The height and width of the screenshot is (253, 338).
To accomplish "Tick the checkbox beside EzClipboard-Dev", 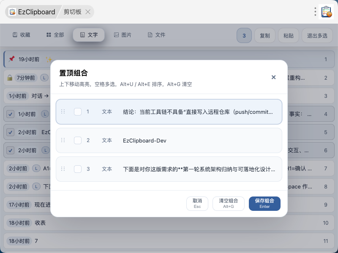I will tap(78, 140).
